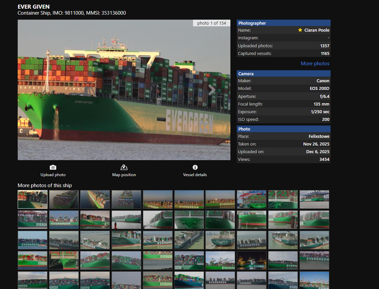379x289 pixels.
Task: Open the second thumbnail in the first row
Action: pos(64,199)
